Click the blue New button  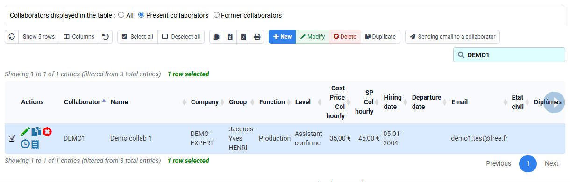[x=282, y=37]
